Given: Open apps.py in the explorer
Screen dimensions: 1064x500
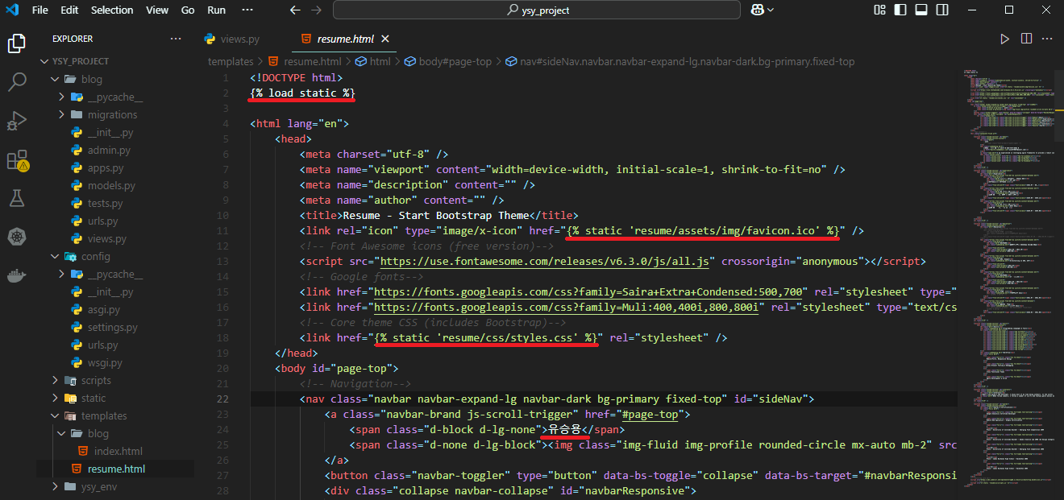Looking at the screenshot, I should pos(106,167).
